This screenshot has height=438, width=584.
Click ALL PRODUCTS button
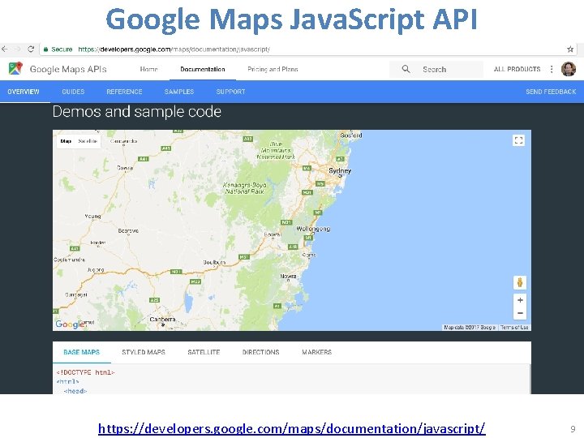pyautogui.click(x=517, y=69)
